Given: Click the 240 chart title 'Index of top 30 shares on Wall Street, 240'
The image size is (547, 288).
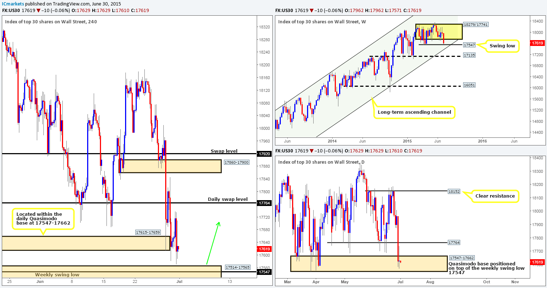Looking at the screenshot, I should pyautogui.click(x=51, y=22).
